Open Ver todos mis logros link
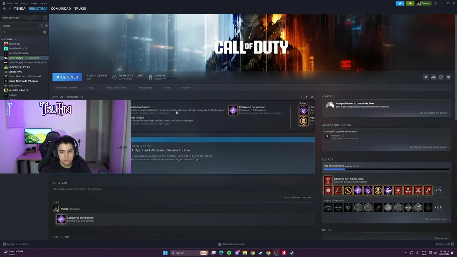This screenshot has width=457, height=257. click(x=436, y=219)
